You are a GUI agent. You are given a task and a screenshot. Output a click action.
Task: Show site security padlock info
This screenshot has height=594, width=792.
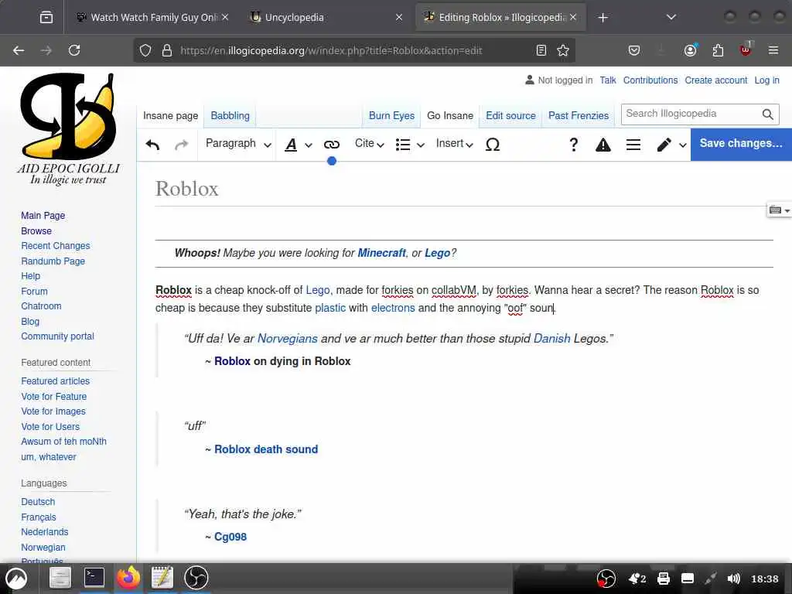pyautogui.click(x=167, y=50)
